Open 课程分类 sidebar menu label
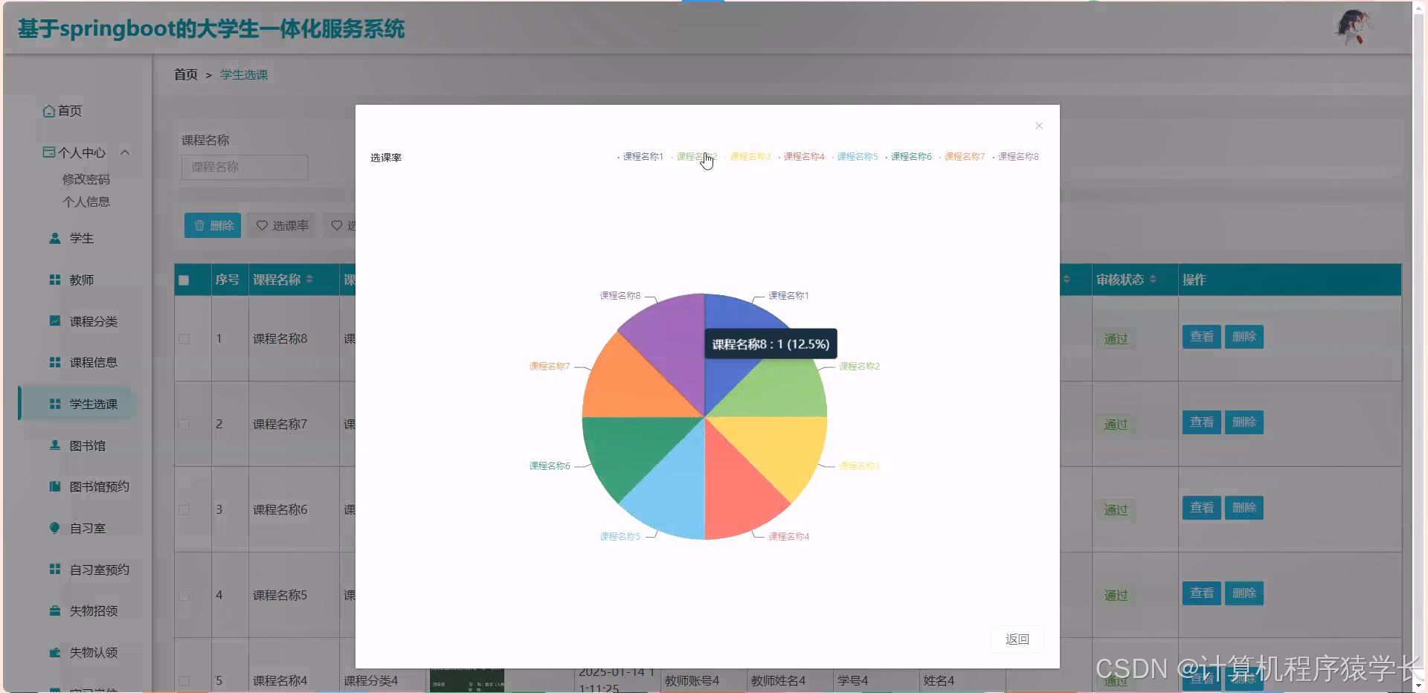 (x=94, y=321)
